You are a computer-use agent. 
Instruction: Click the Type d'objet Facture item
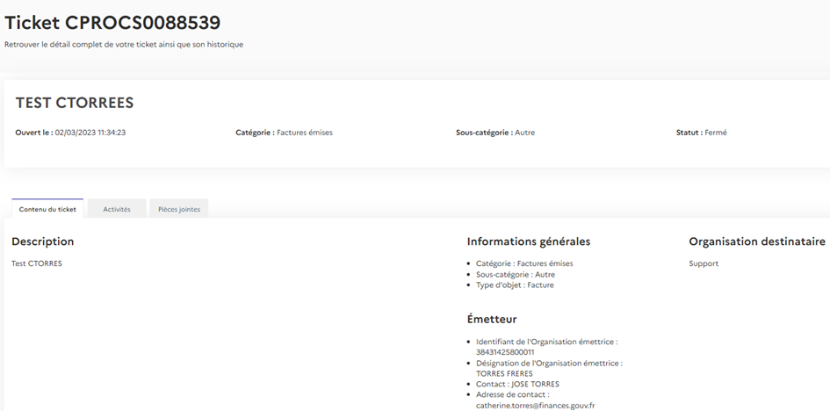pyautogui.click(x=515, y=285)
